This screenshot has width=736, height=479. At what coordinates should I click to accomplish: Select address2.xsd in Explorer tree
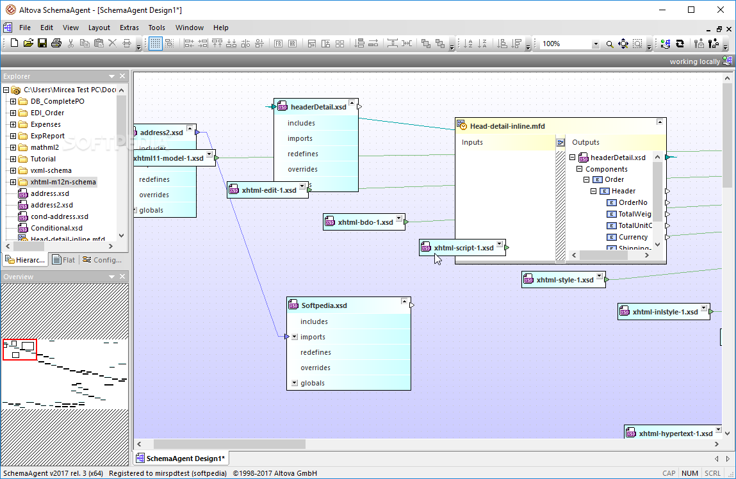52,205
